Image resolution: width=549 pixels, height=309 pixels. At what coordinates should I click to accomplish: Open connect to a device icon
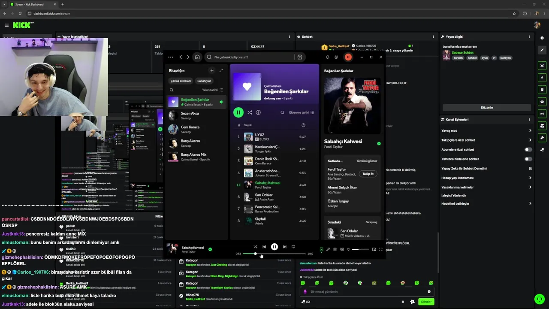342,249
